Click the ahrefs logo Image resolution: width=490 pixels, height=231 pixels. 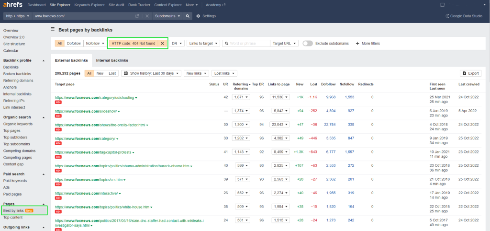coord(13,5)
